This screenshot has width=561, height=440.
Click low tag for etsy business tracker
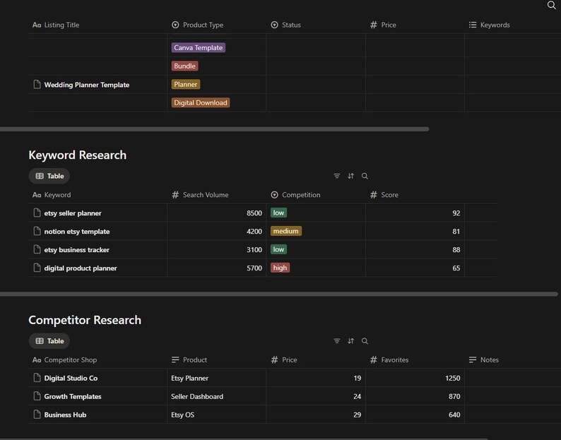pyautogui.click(x=278, y=249)
